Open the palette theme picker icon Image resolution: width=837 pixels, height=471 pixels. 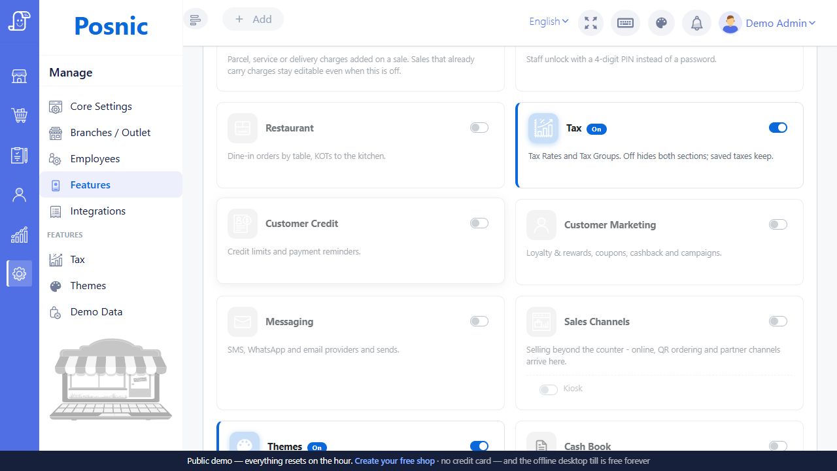[661, 23]
